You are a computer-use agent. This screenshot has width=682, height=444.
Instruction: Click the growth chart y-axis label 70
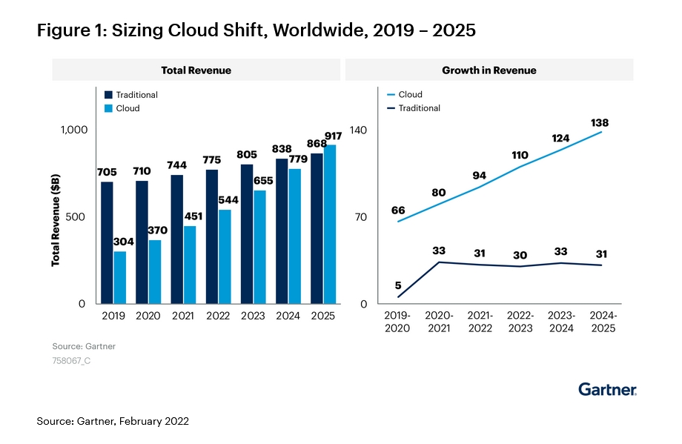tap(361, 217)
